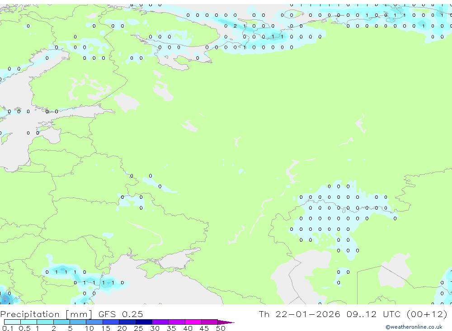This screenshot has width=452, height=331.
Task: Click the legend label '50'
Action: click(x=221, y=328)
